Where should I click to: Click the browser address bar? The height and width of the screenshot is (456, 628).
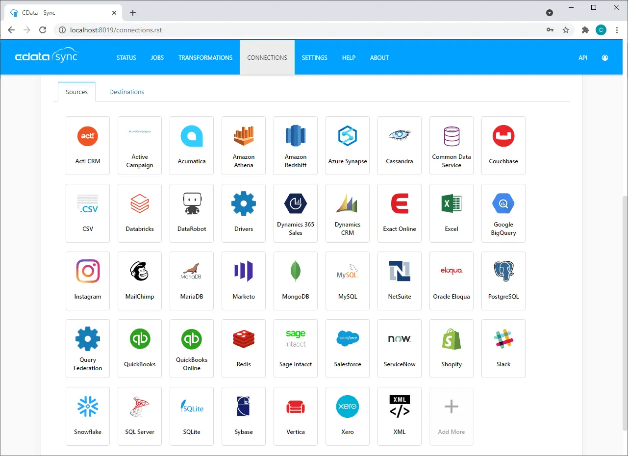tap(196, 29)
